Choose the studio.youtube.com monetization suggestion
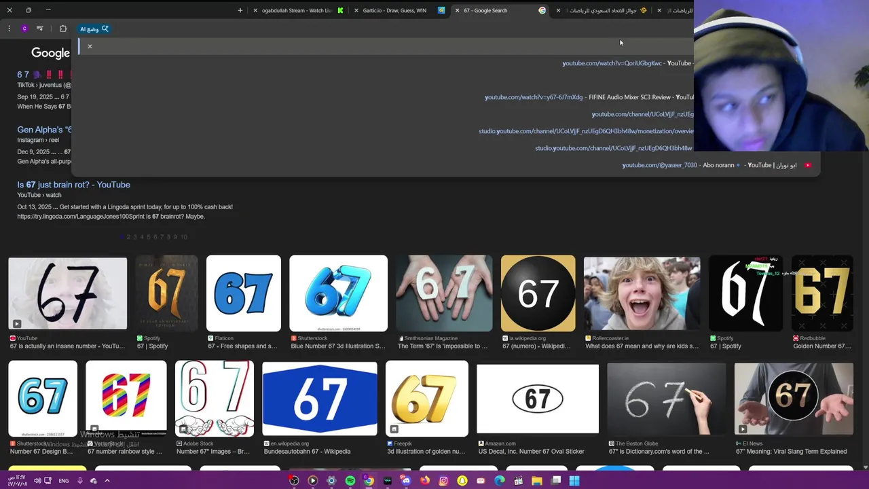The width and height of the screenshot is (869, 489). 586,131
